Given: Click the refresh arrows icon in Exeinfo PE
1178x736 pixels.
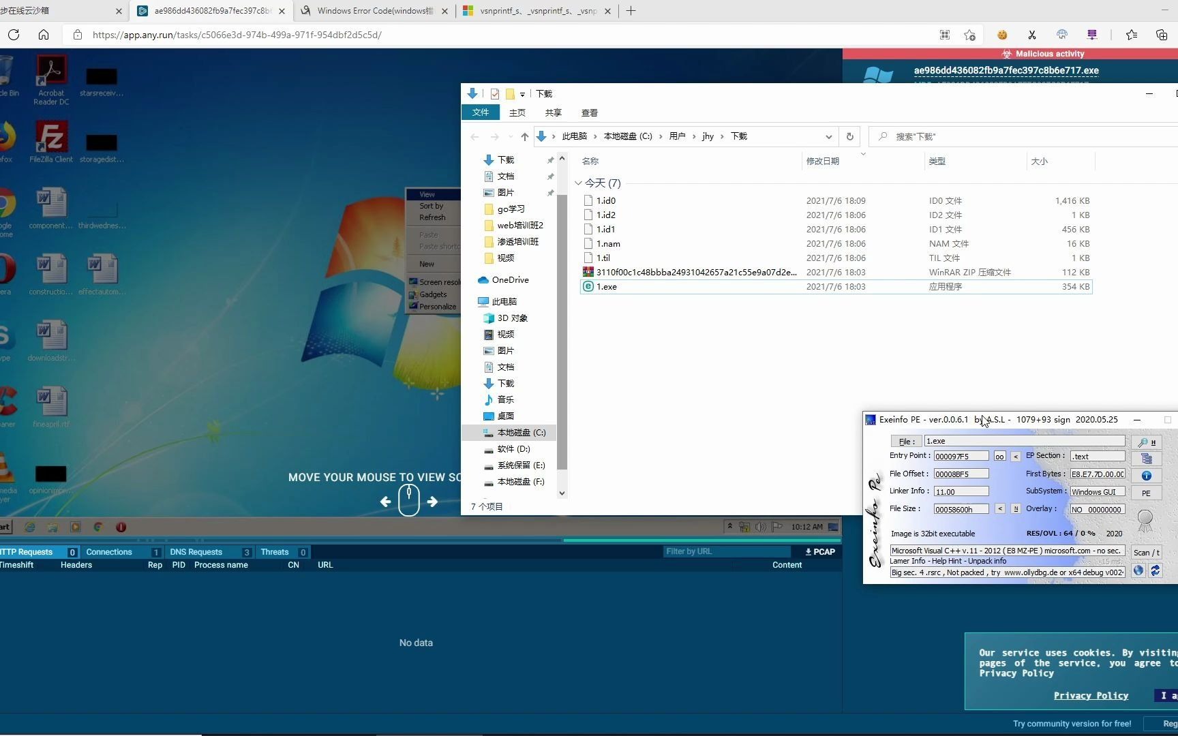Looking at the screenshot, I should tap(1155, 571).
